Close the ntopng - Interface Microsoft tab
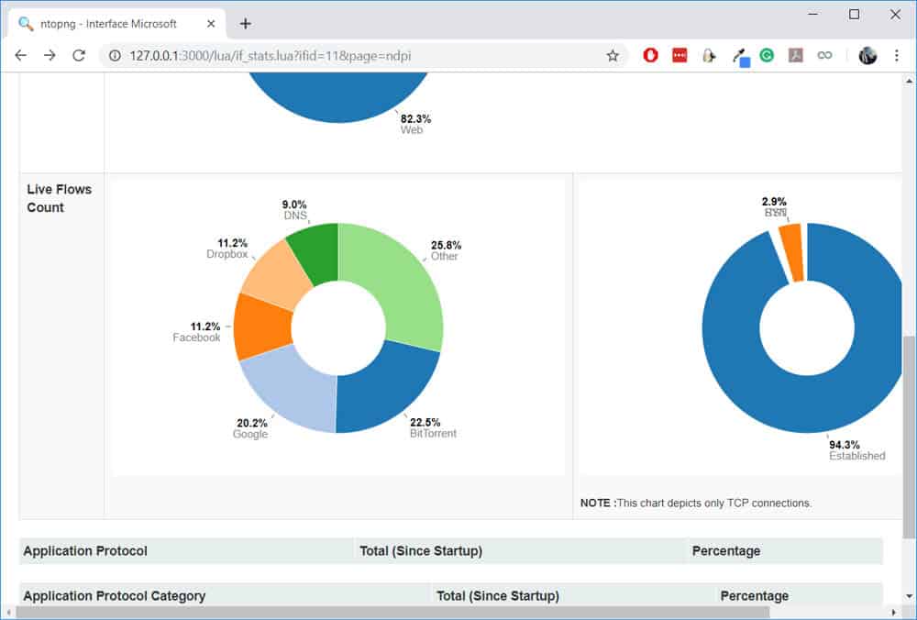 coord(211,24)
